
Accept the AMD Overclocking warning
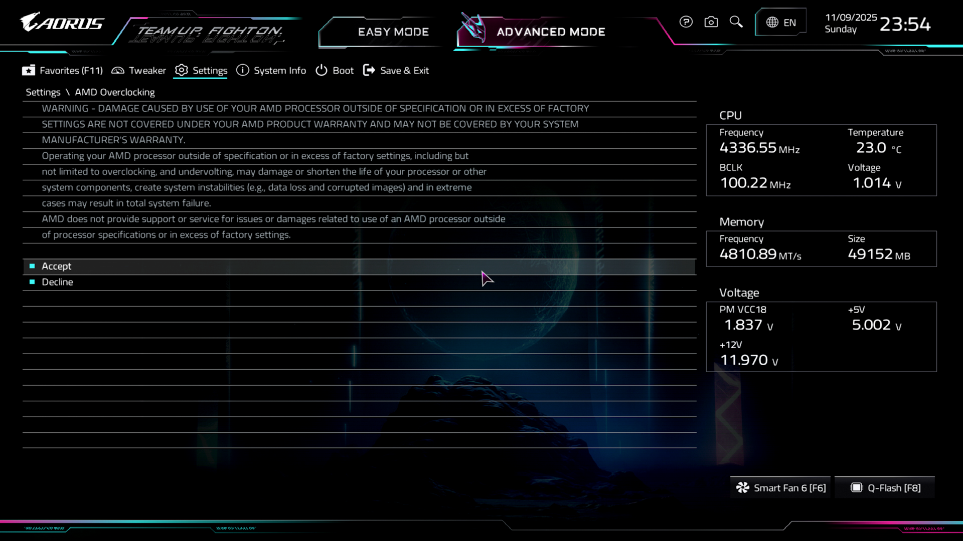click(x=57, y=266)
